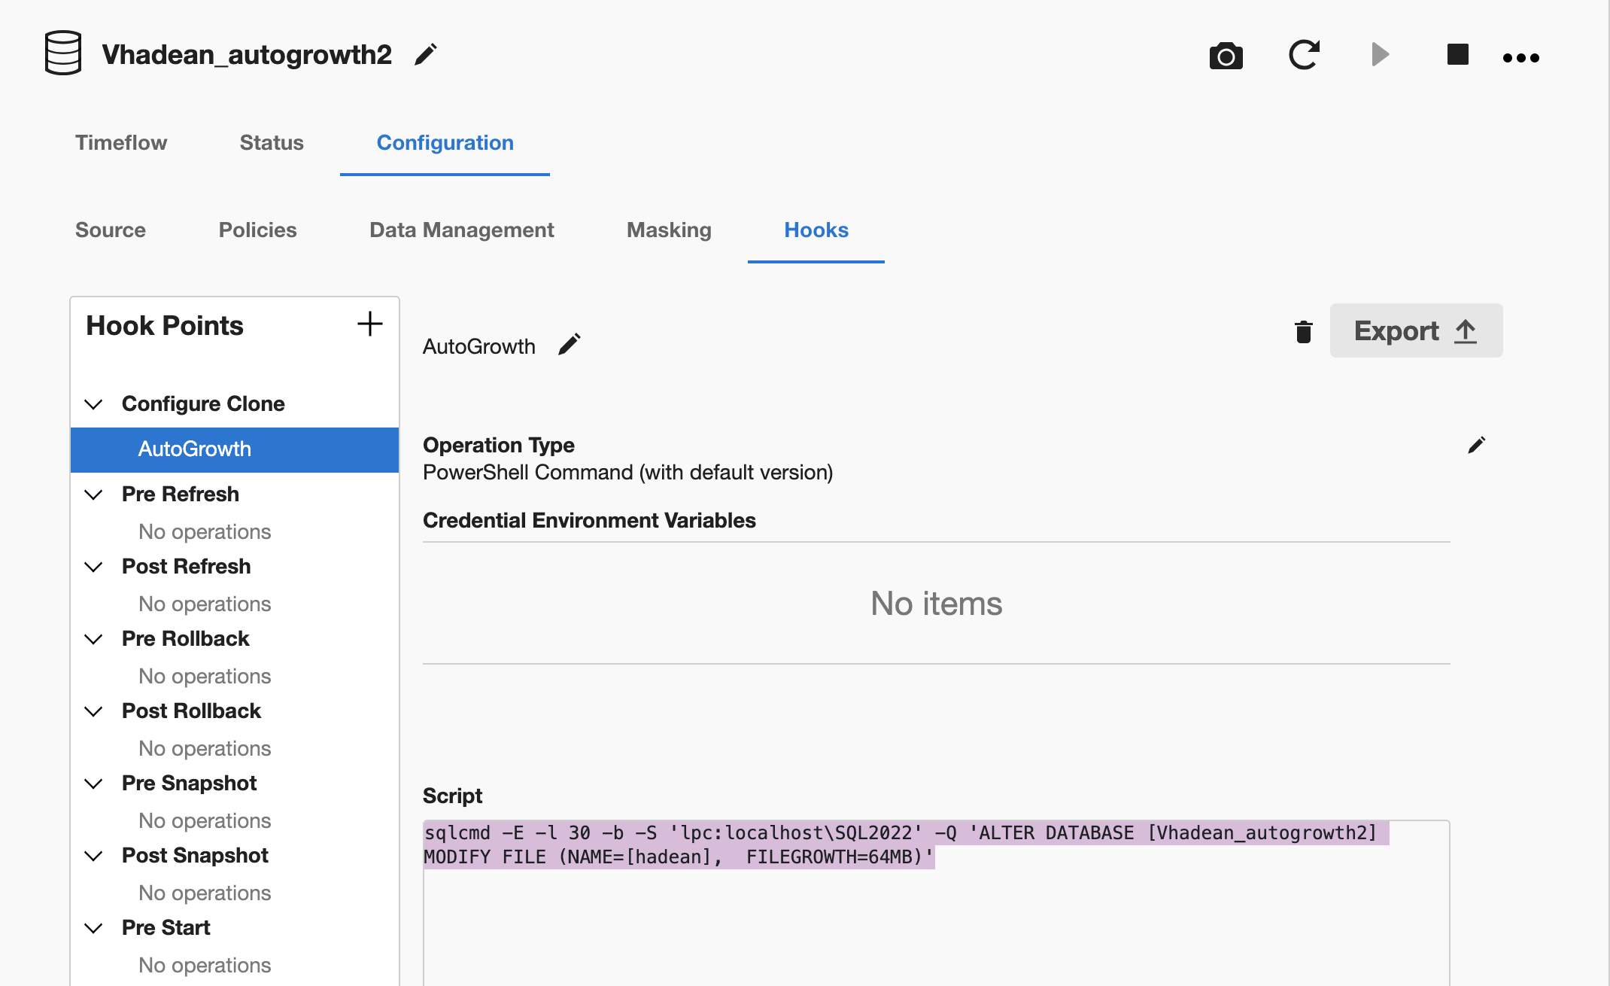
Task: Switch to the Status tab
Action: [x=272, y=142]
